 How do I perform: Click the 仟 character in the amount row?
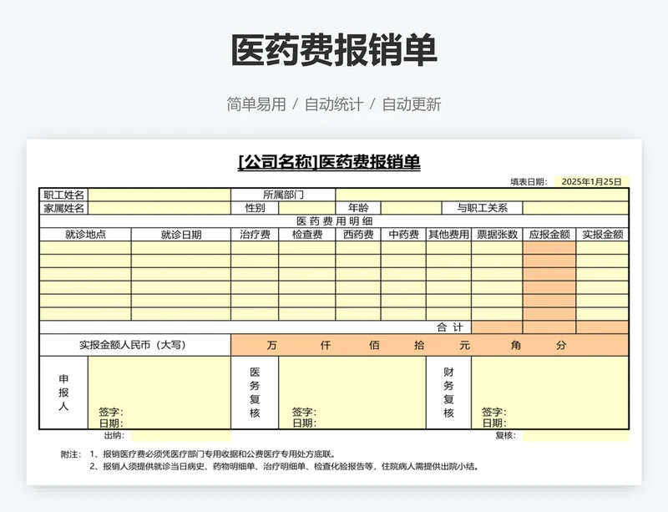[325, 345]
